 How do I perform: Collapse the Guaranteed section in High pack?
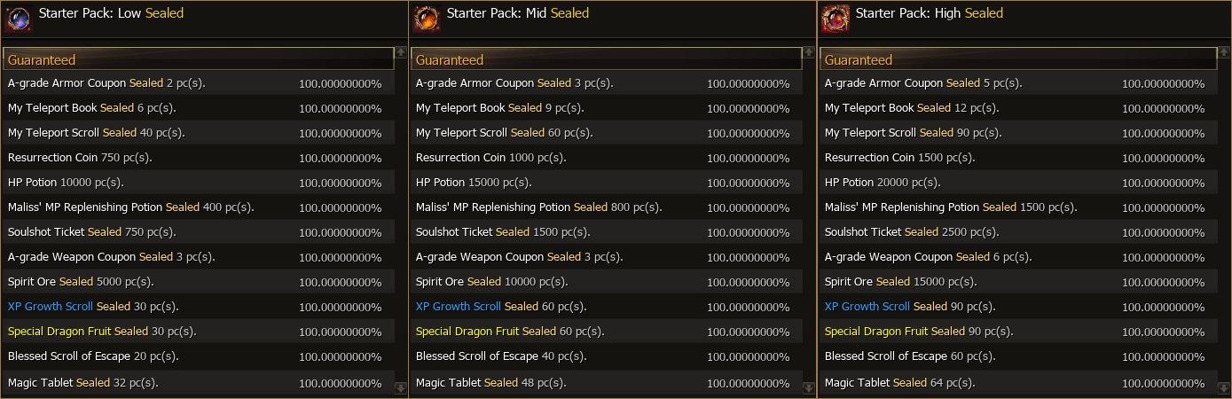click(1015, 59)
